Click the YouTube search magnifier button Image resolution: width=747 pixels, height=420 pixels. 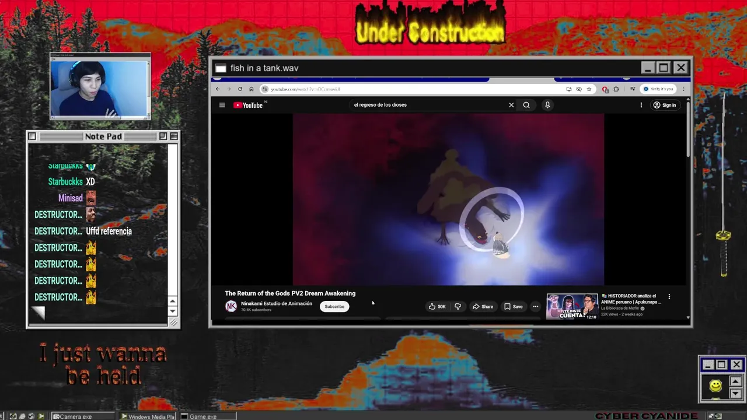click(x=526, y=105)
